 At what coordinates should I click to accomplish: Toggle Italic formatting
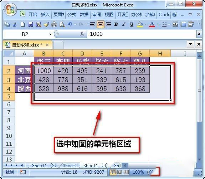[124, 24]
